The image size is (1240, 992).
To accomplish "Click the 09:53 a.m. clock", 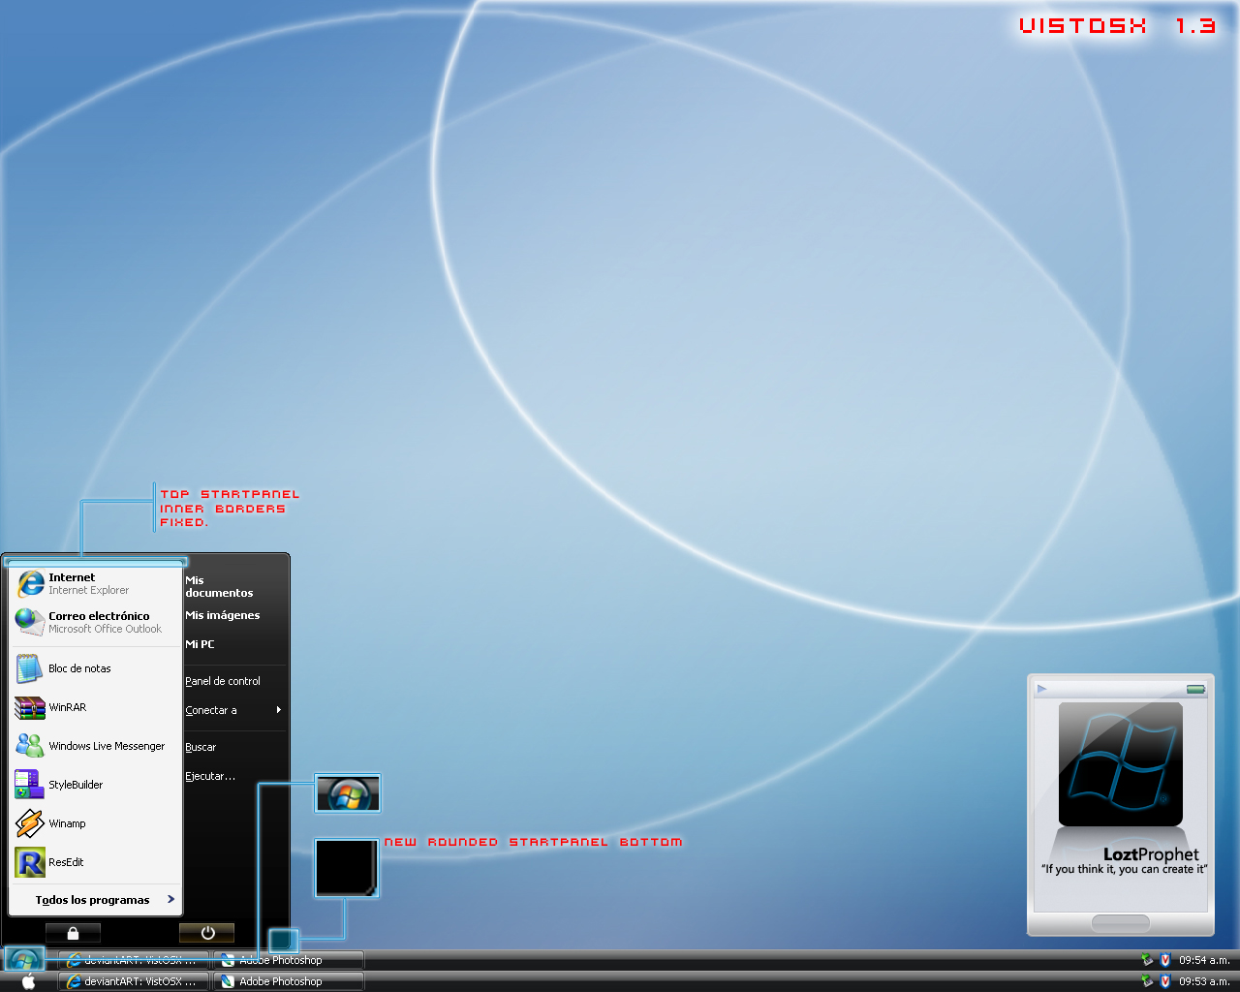I will click(x=1204, y=981).
